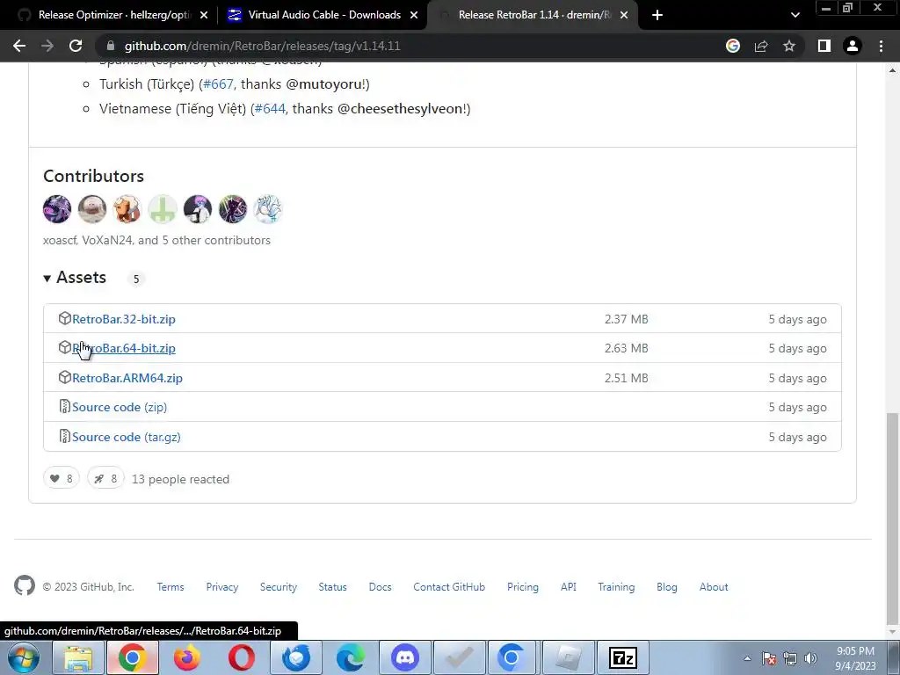This screenshot has height=675, width=900.
Task: Open the API footer link
Action: (x=569, y=587)
